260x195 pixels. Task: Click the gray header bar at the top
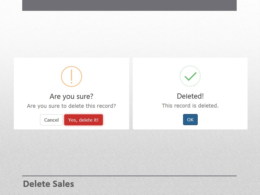129,5
